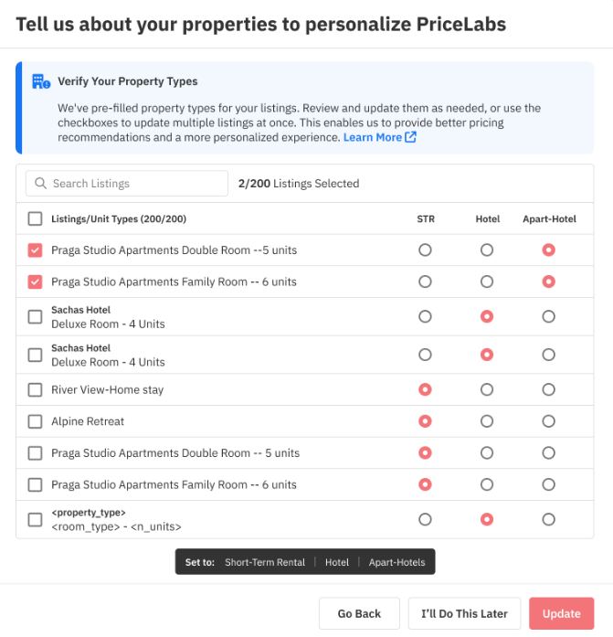Select the Apart-Hotel radio for Alpine Retreat
This screenshot has height=637, width=613.
[x=548, y=421]
